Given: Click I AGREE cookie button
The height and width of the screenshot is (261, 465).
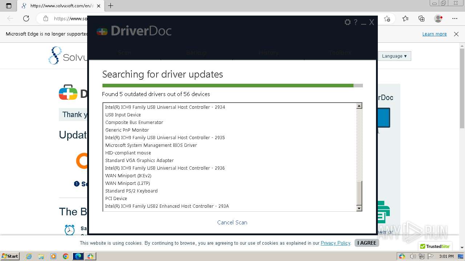Looking at the screenshot, I should click(x=367, y=243).
